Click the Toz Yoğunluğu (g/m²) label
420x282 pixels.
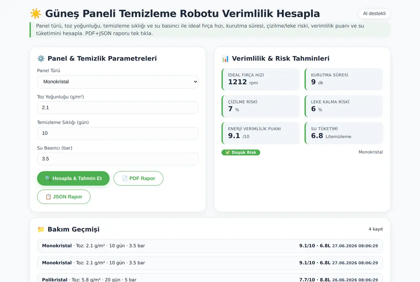tap(61, 97)
